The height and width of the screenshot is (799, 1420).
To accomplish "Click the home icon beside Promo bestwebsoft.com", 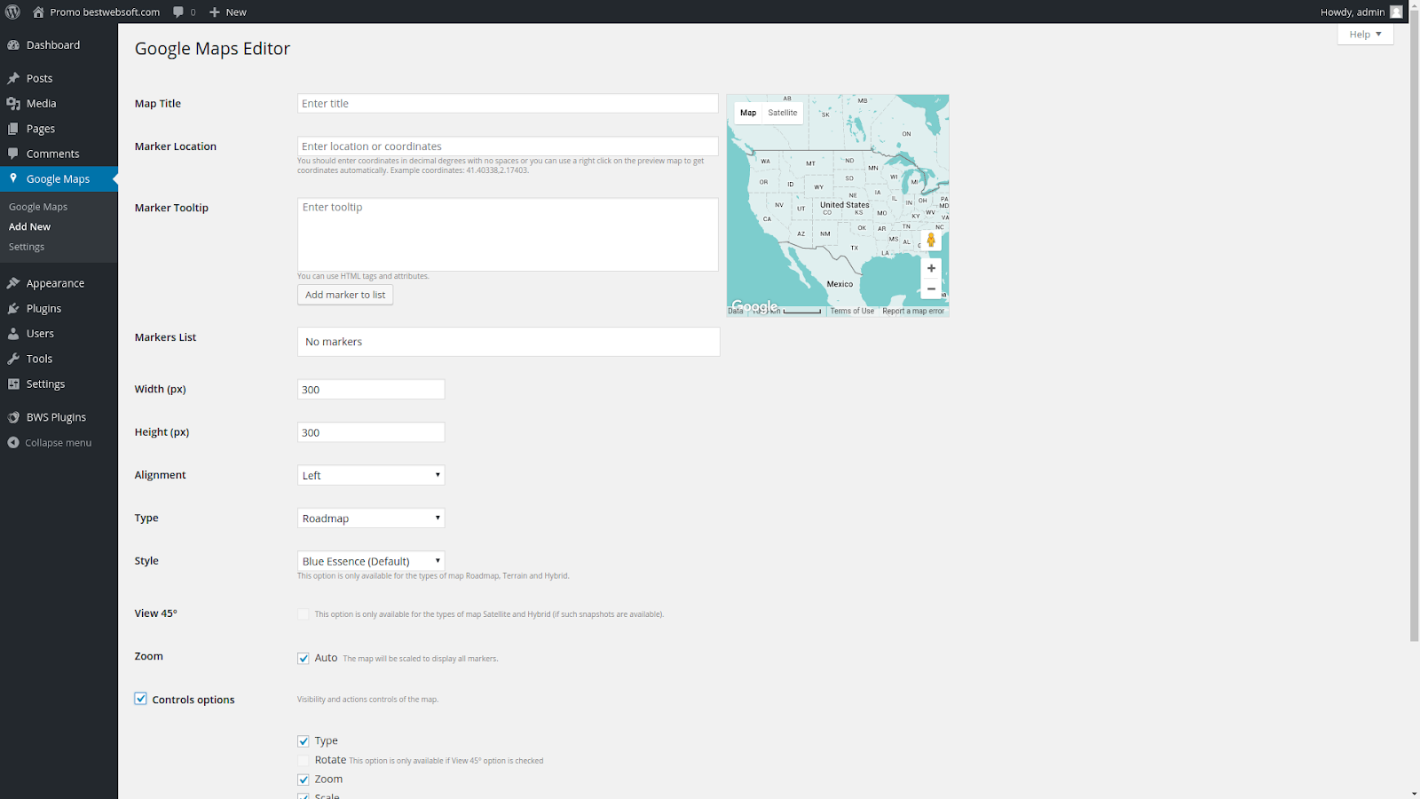I will (x=38, y=12).
